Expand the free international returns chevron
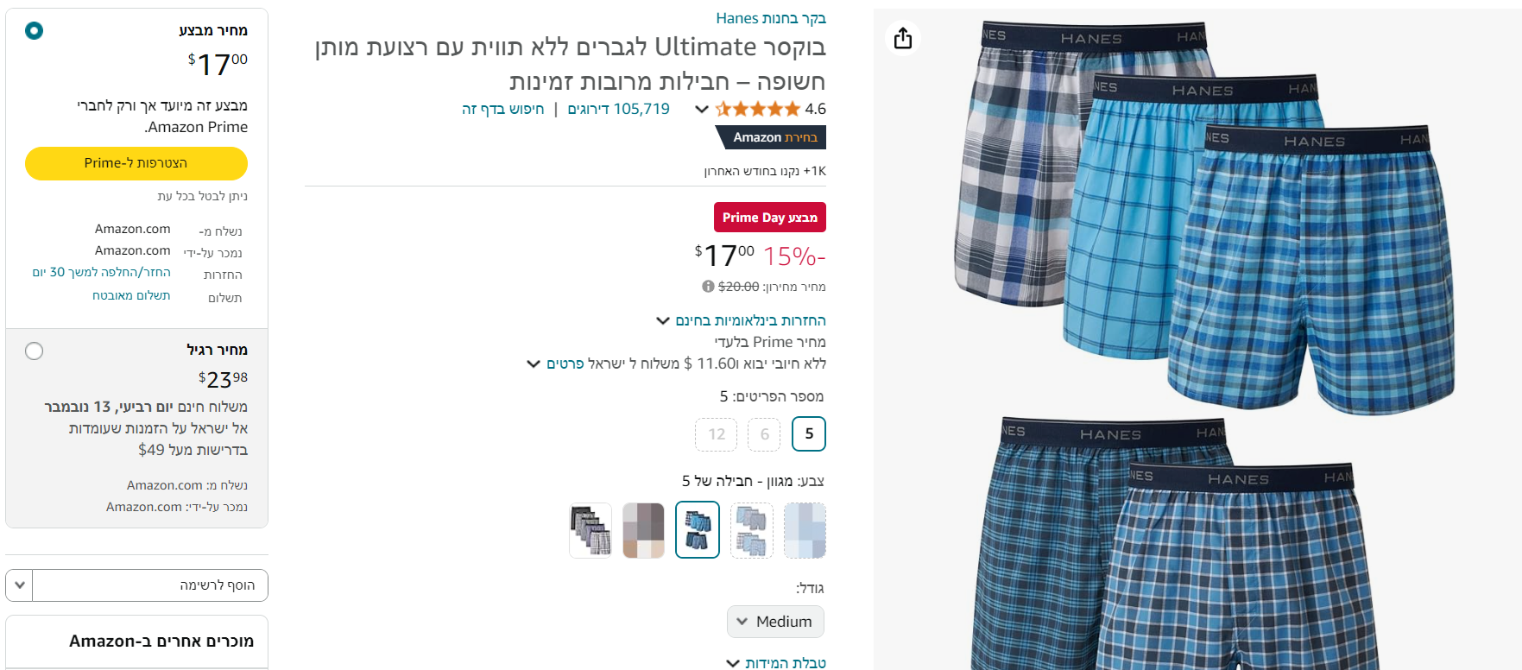 [x=663, y=321]
